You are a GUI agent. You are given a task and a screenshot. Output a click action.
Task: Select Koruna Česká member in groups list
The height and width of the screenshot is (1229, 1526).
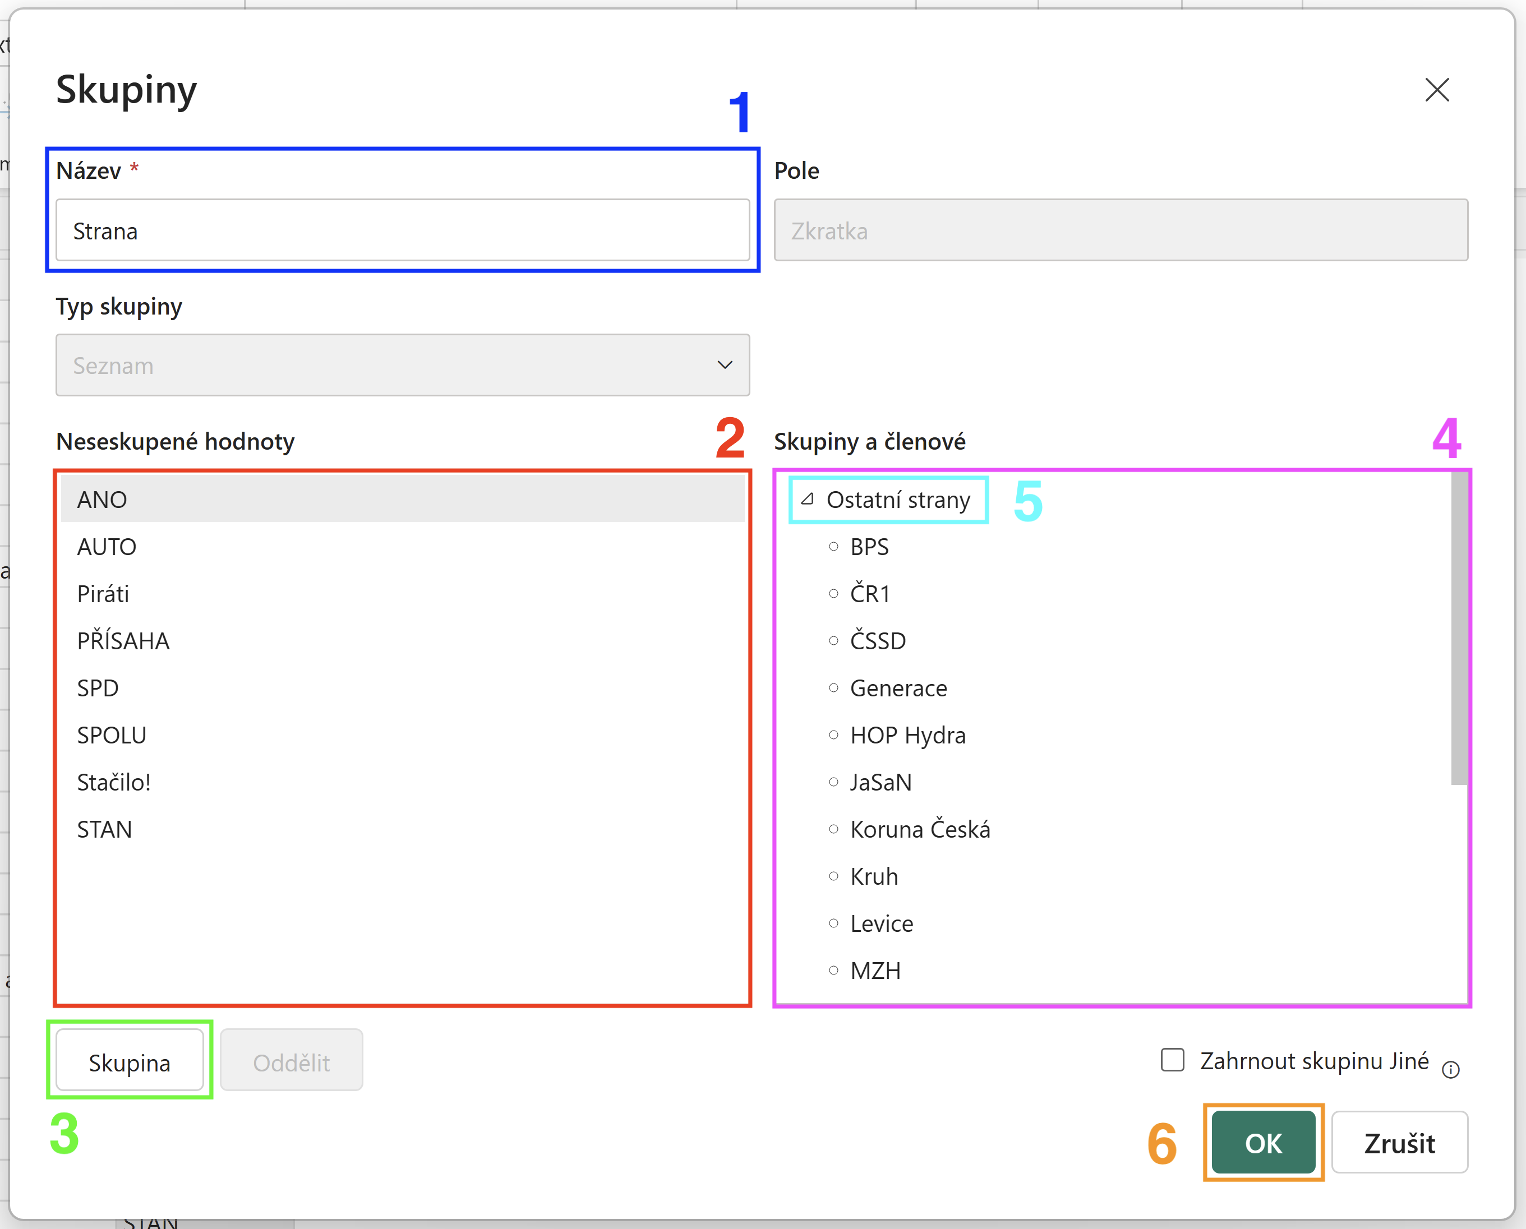point(920,829)
